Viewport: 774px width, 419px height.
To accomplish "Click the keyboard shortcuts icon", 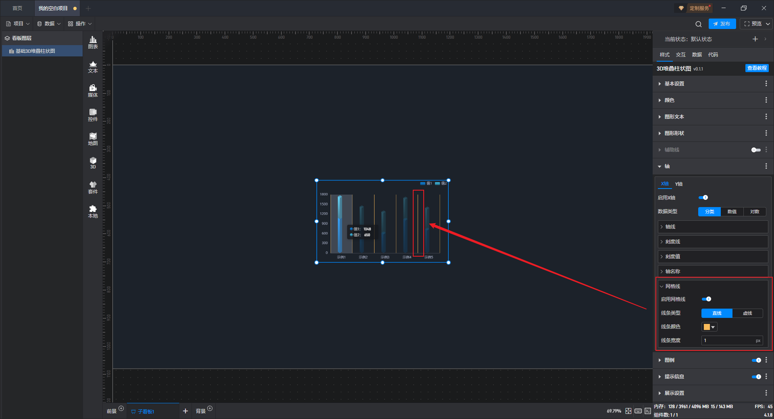I will pyautogui.click(x=638, y=411).
